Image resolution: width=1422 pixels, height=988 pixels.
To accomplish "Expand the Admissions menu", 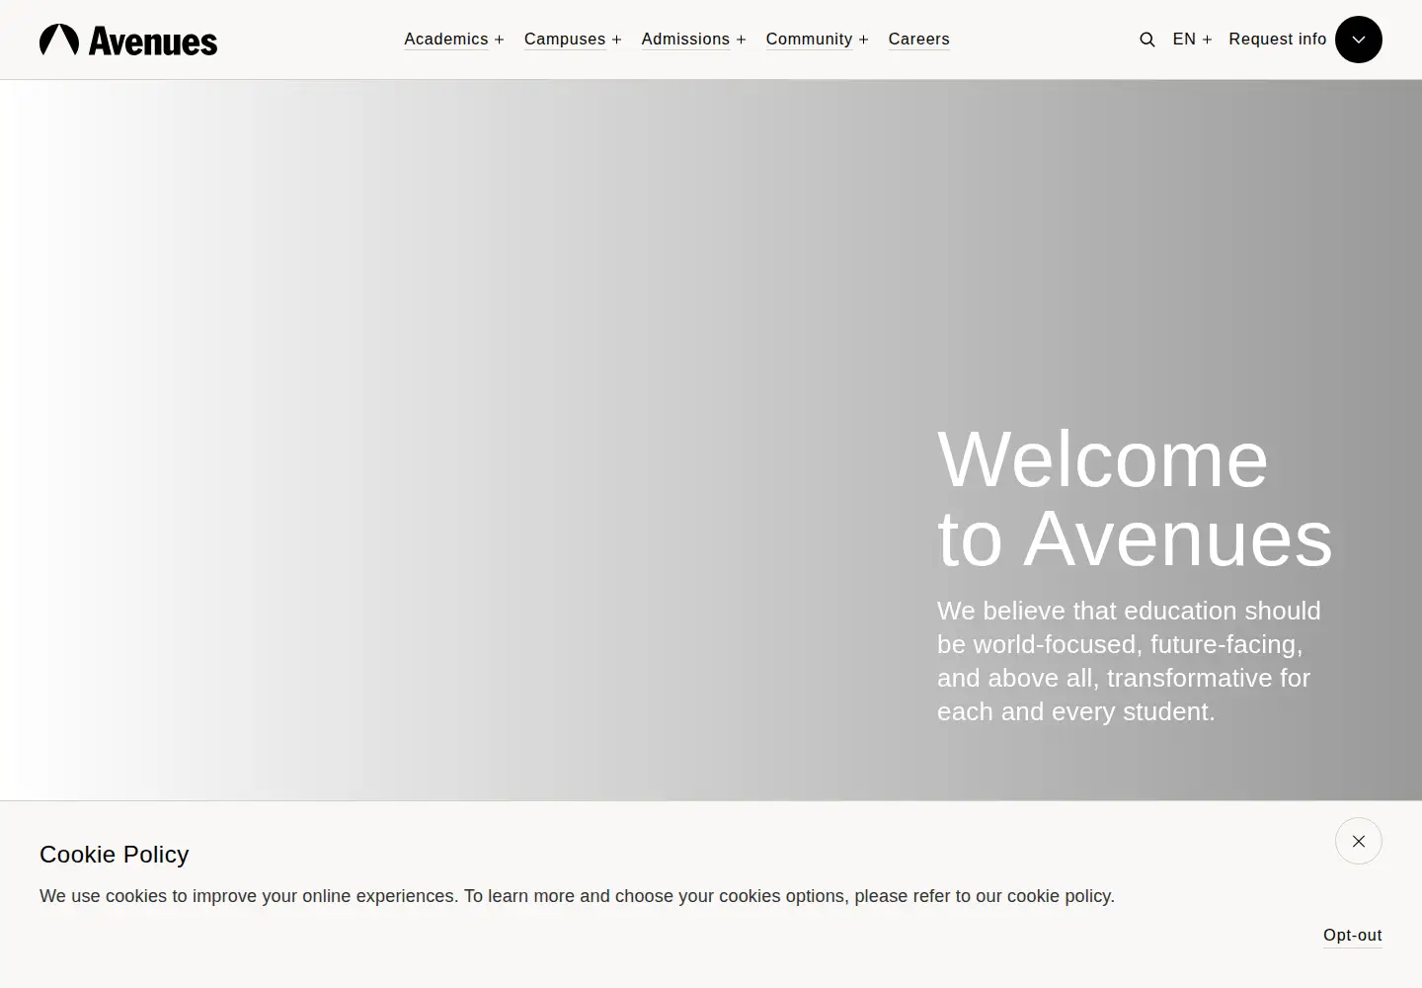I will pos(693,40).
